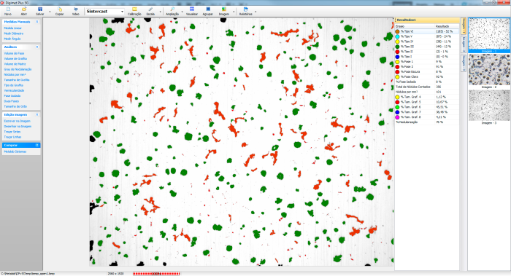The image size is (511, 276).
Task: Collapse the Medidas Manuais panel
Action: click(37, 22)
